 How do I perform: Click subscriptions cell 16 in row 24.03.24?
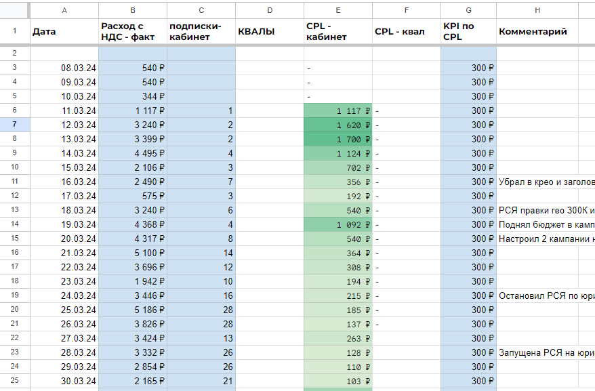pyautogui.click(x=201, y=295)
